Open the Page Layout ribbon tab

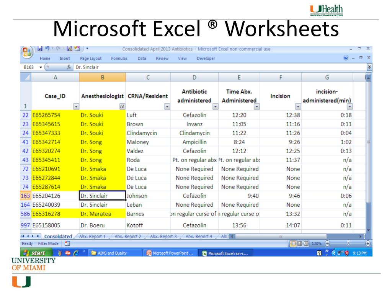[x=91, y=59]
